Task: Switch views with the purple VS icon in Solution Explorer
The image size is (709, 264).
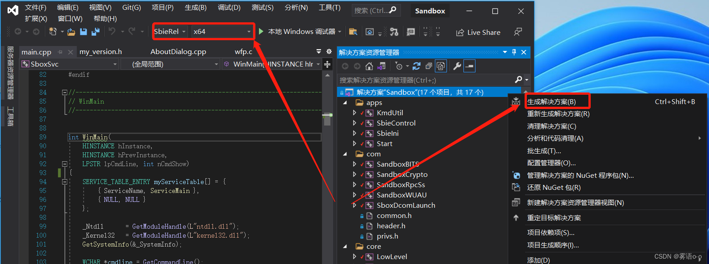Action: (381, 67)
